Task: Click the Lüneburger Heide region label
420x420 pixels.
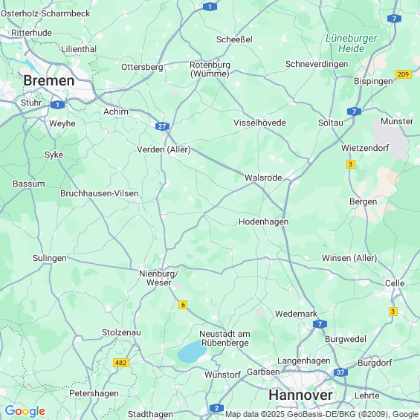Action: click(351, 43)
